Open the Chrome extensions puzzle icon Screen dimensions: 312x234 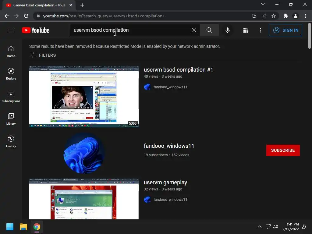point(286,16)
